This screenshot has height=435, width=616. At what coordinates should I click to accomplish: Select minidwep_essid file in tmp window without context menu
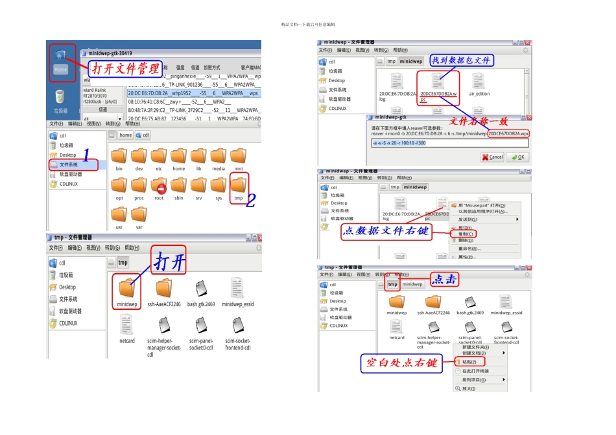coord(238,293)
